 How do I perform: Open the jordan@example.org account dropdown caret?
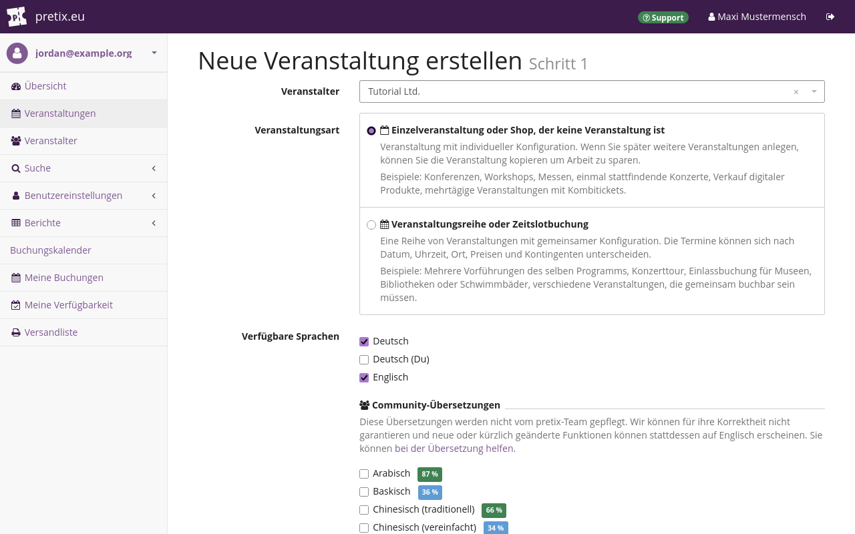click(x=154, y=53)
